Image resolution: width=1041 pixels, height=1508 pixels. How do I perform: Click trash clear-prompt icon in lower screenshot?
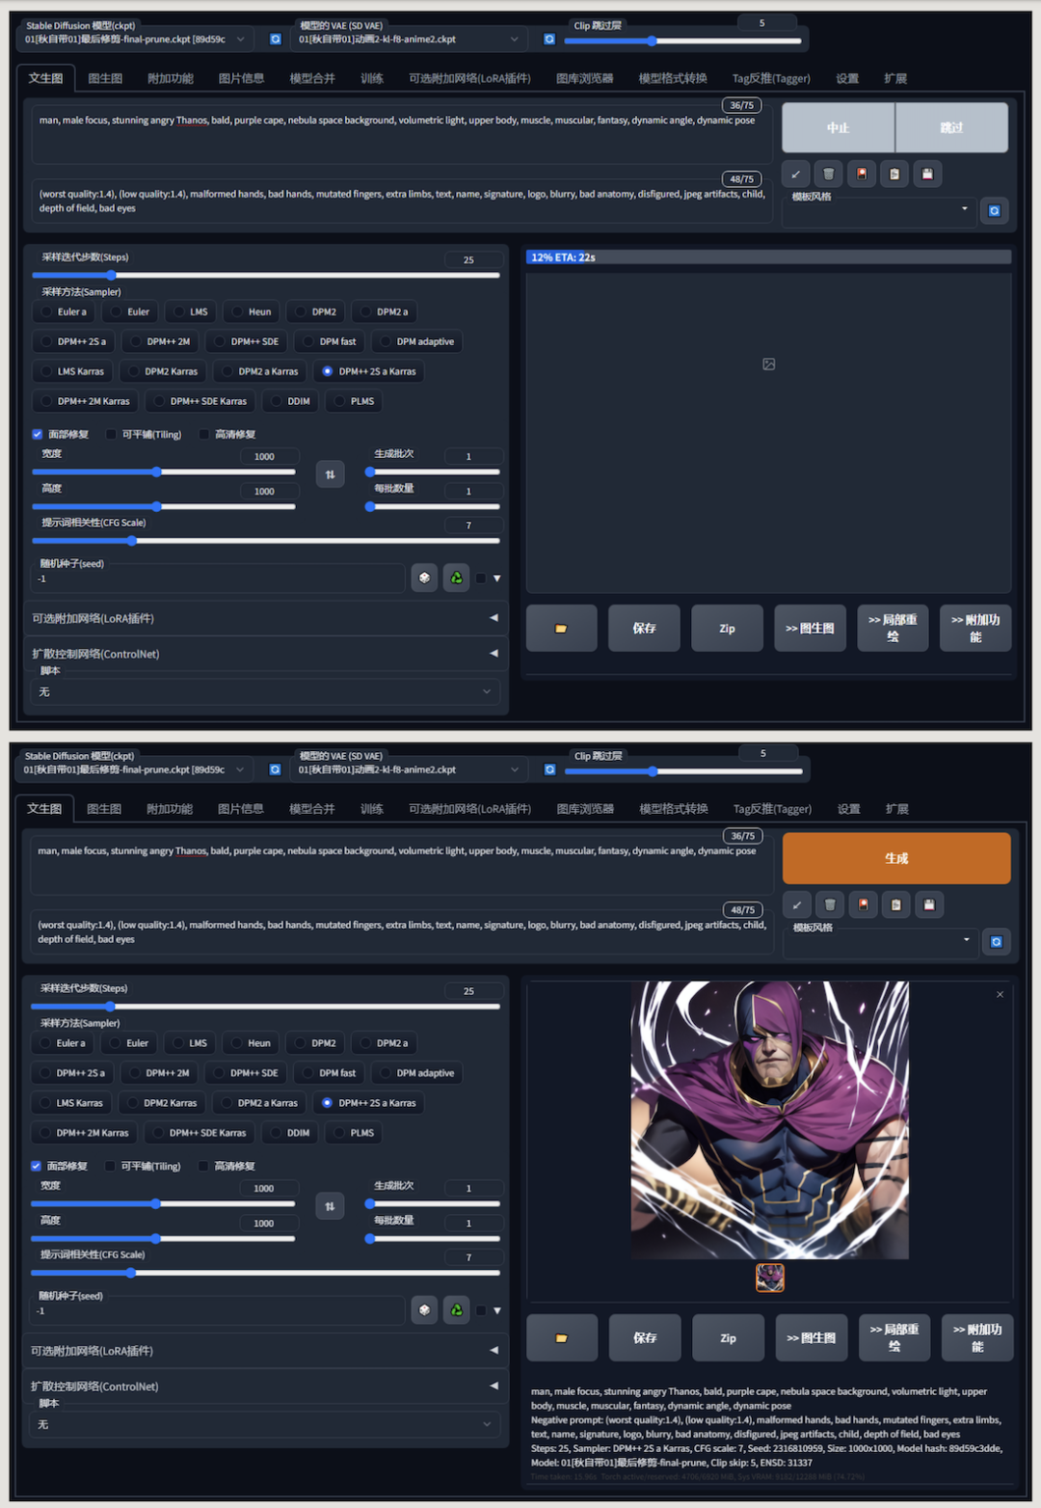[x=830, y=904]
